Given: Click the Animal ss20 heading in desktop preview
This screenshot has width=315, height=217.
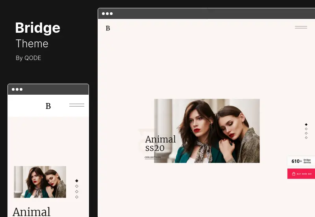Looking at the screenshot, I should tap(160, 144).
